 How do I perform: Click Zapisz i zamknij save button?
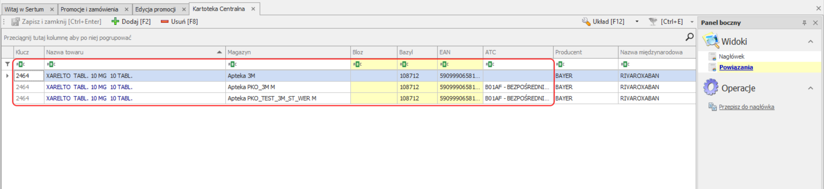pyautogui.click(x=56, y=21)
